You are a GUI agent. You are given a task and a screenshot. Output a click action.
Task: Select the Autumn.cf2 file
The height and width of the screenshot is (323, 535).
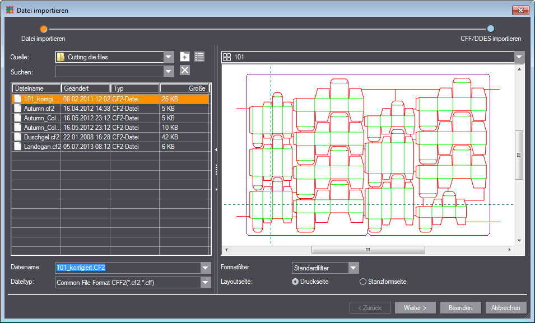click(x=110, y=109)
